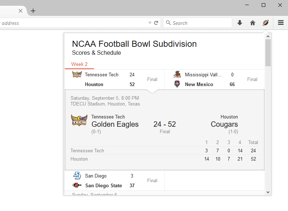Image resolution: width=288 pixels, height=211 pixels.
Task: Click the San Diego State Aztecs logo
Action: [x=77, y=185]
